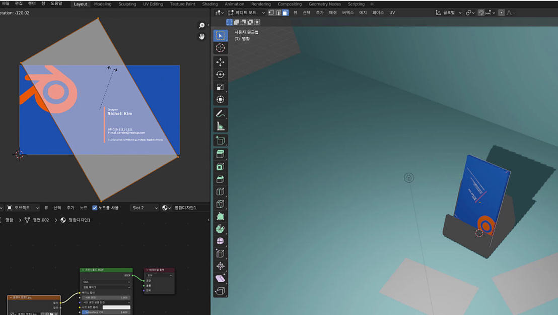Open the 노드 menu in node editor
Screen dimensions: 558x315
point(84,208)
